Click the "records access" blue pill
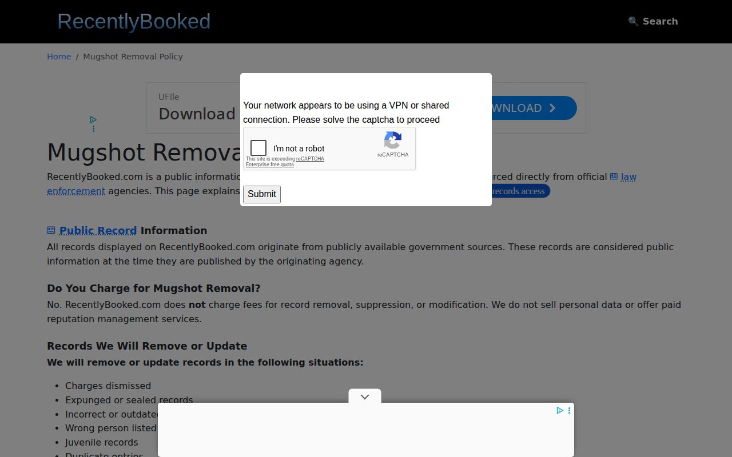The image size is (732, 457). (x=520, y=191)
